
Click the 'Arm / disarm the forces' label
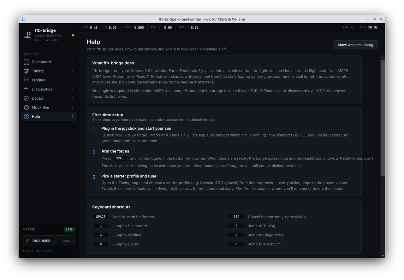(133, 217)
